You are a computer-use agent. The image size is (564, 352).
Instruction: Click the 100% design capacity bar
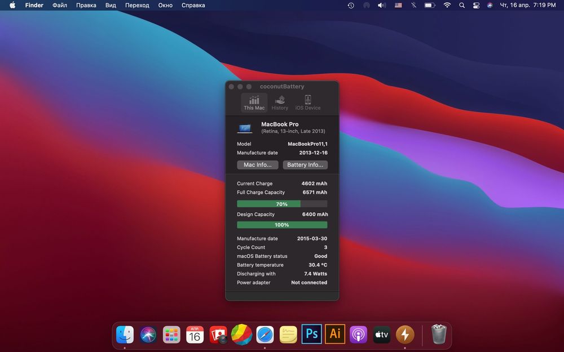point(282,225)
